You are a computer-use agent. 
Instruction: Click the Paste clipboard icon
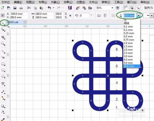coord(41,8)
